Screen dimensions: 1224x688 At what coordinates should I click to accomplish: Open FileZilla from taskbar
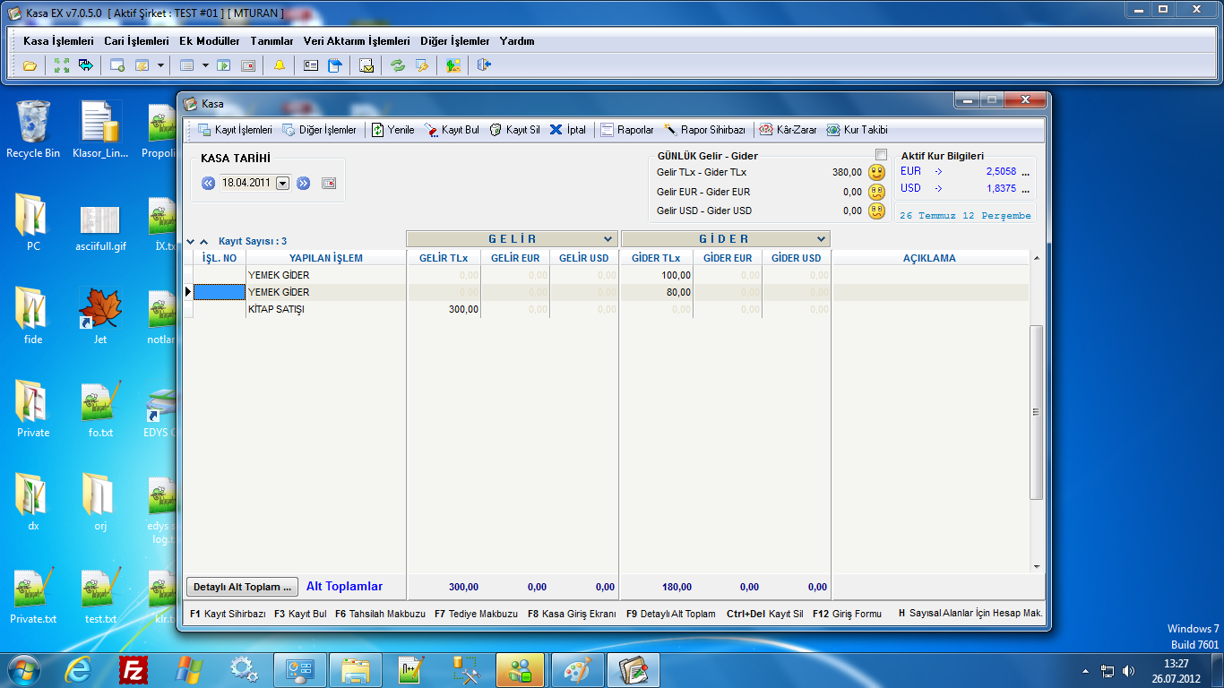pos(134,669)
